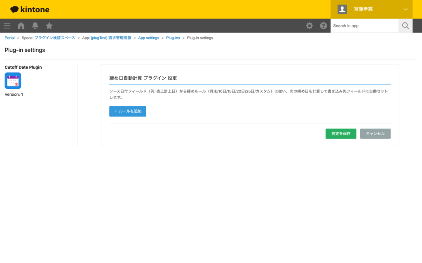Click the ルールを追加 button
This screenshot has height=263, width=422.
click(127, 111)
